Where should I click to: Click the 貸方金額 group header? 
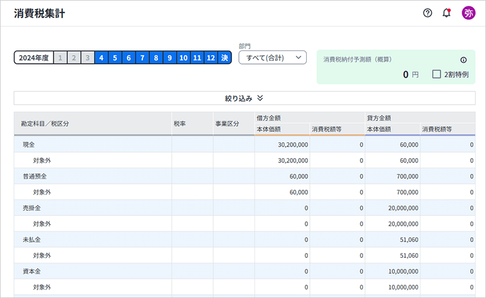(x=420, y=118)
